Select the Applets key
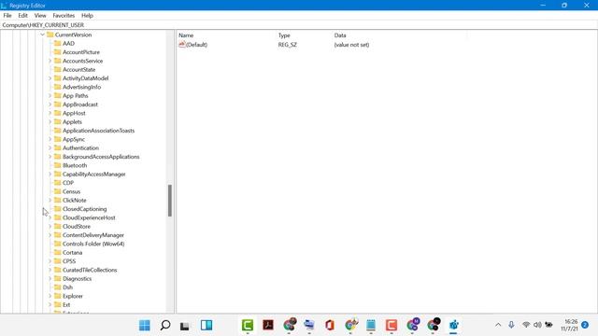598x336 pixels. pyautogui.click(x=72, y=122)
